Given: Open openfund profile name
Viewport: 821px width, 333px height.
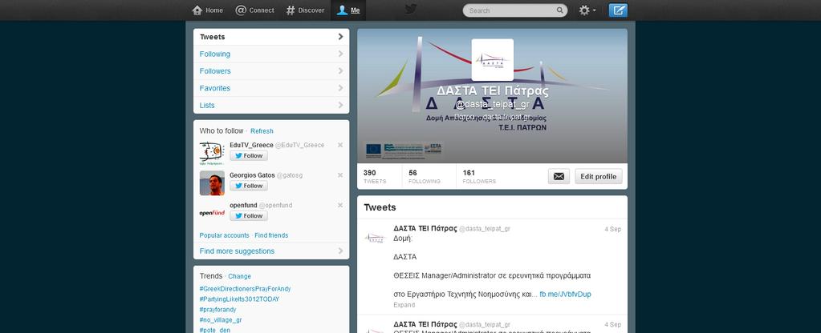Looking at the screenshot, I should (243, 205).
